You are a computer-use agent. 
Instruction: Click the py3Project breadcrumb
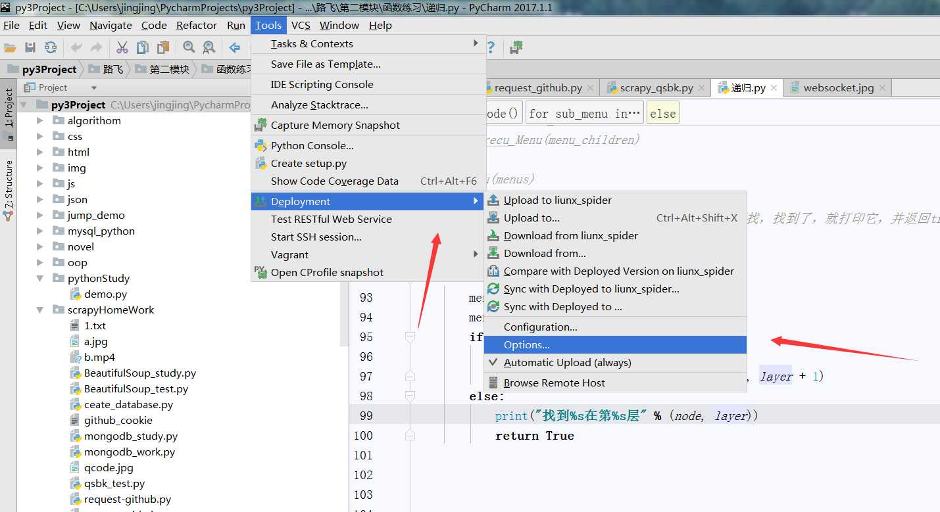pos(42,69)
